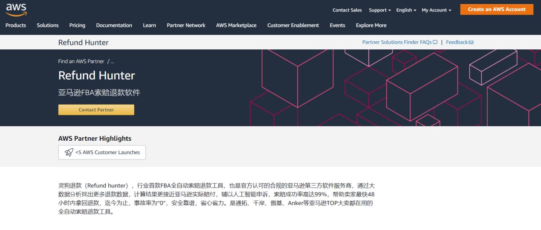Select the Events menu item
Image resolution: width=541 pixels, height=230 pixels.
tap(337, 26)
